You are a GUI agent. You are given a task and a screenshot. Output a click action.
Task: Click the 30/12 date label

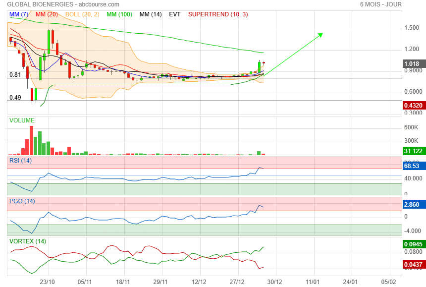tap(275, 282)
